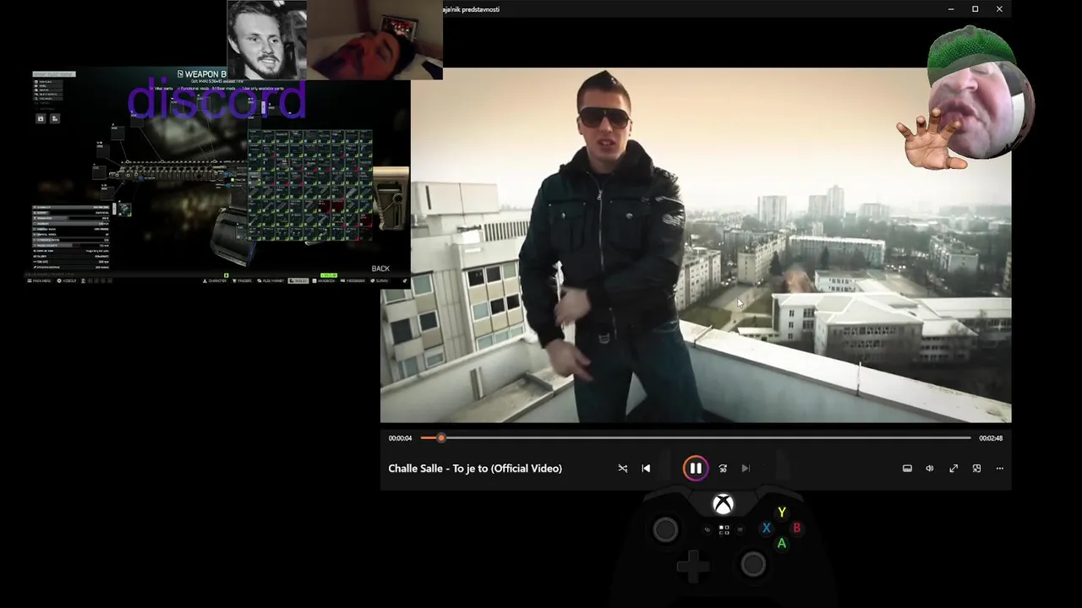Click the controller's share button in center
This screenshot has height=608, width=1082.
tap(724, 529)
